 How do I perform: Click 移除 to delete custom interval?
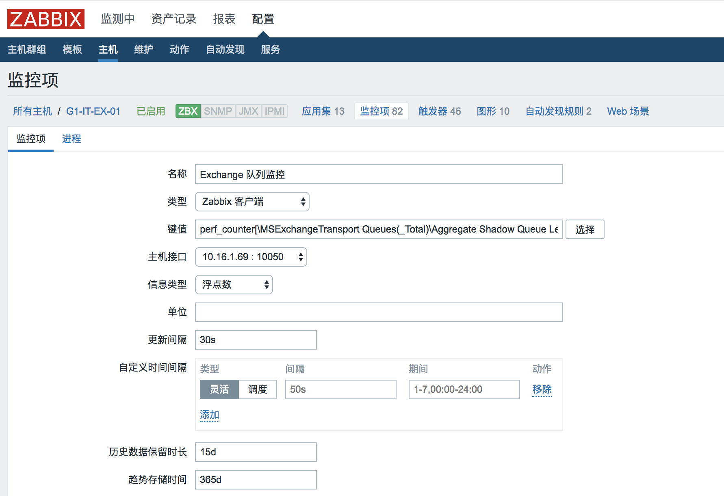[542, 389]
